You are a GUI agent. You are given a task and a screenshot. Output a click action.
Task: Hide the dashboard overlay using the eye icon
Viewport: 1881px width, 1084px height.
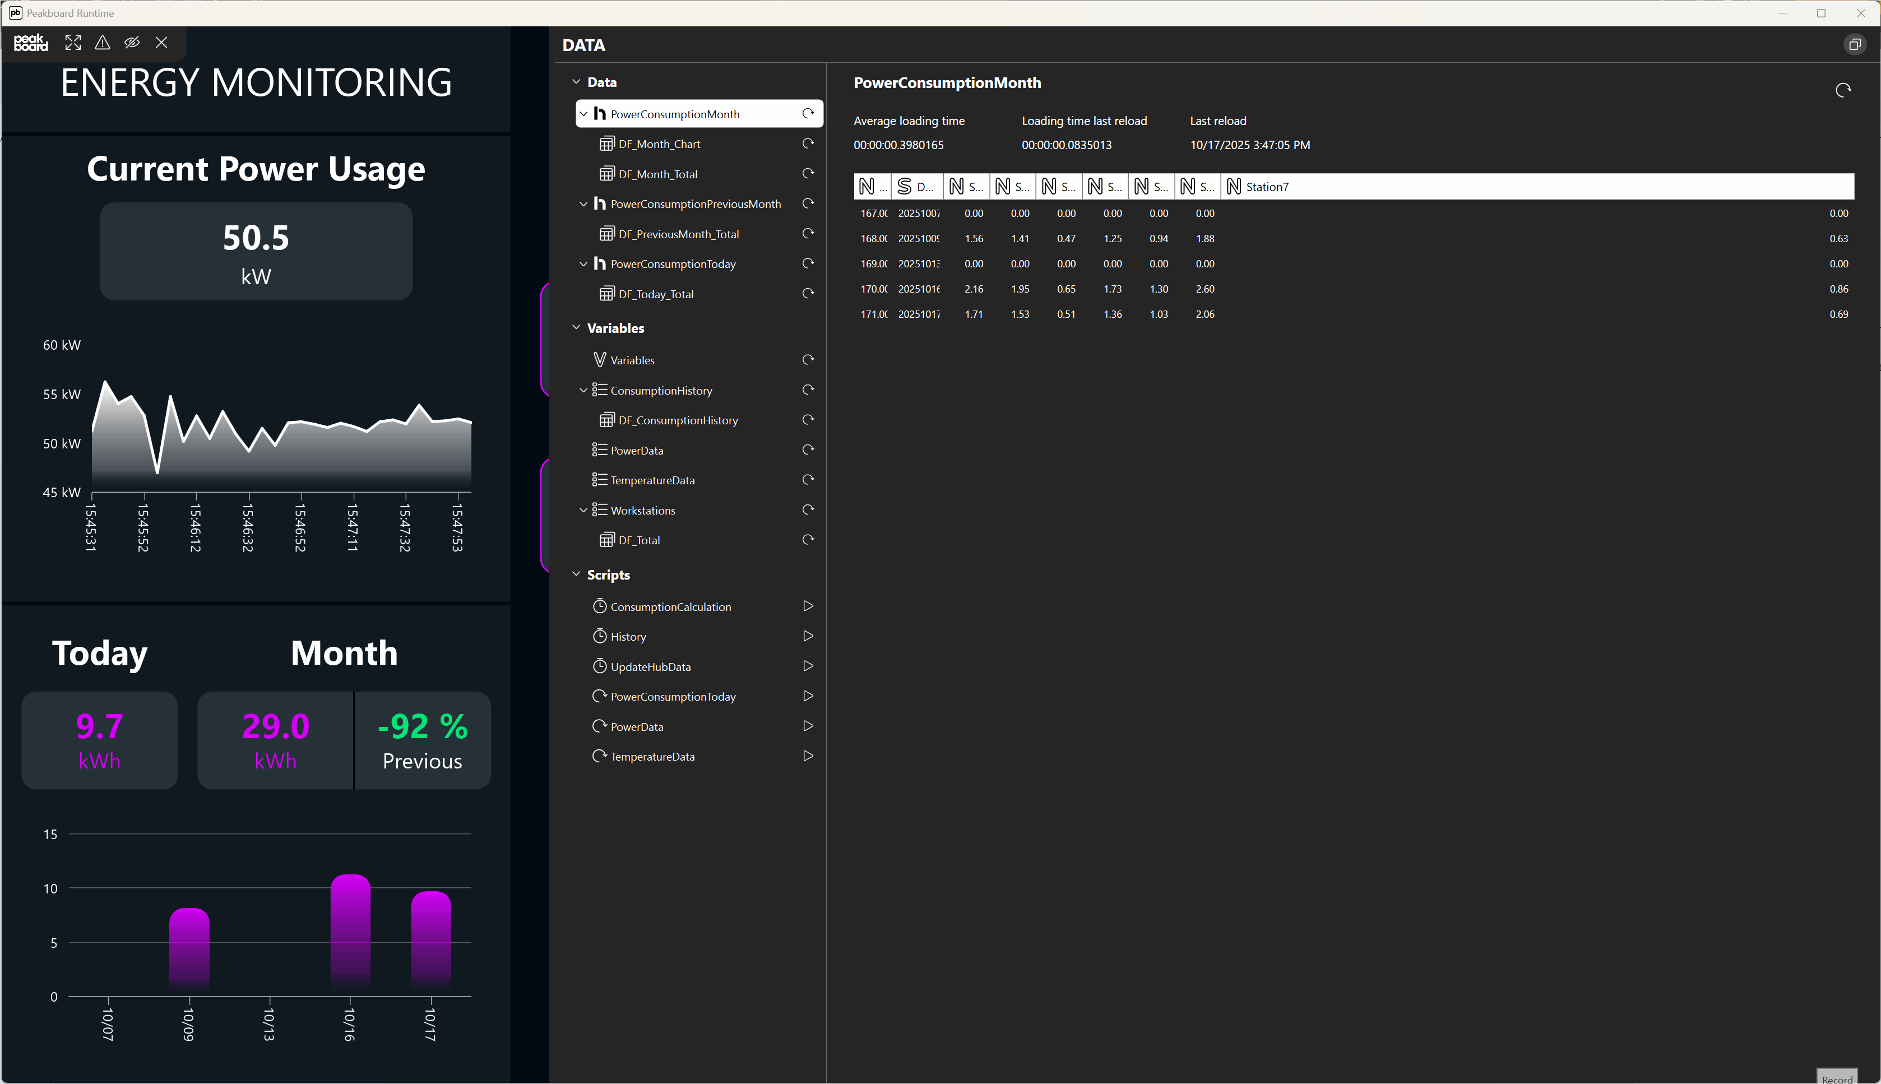pos(132,43)
